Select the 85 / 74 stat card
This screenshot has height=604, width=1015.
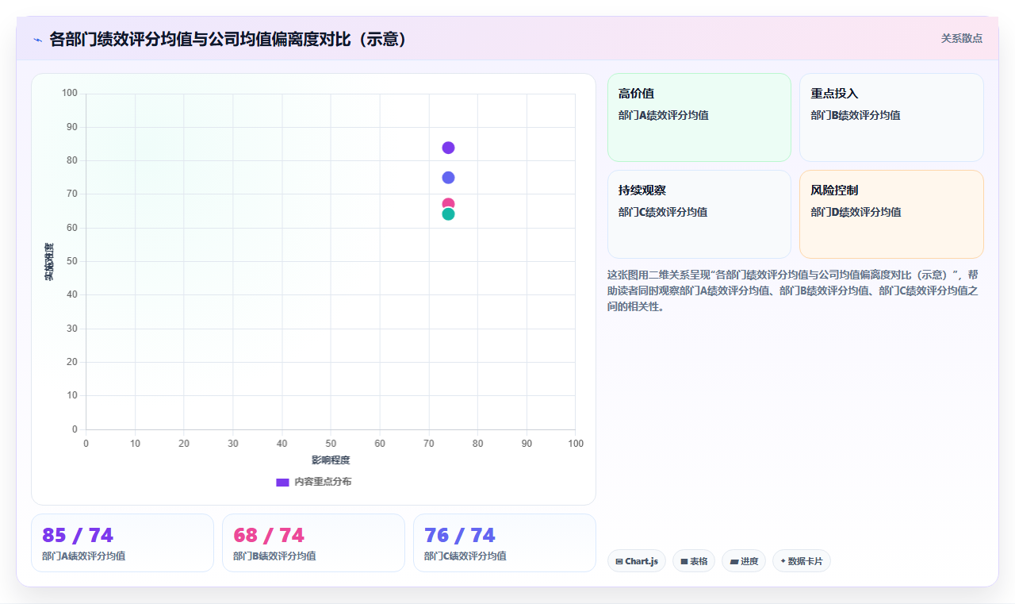122,543
